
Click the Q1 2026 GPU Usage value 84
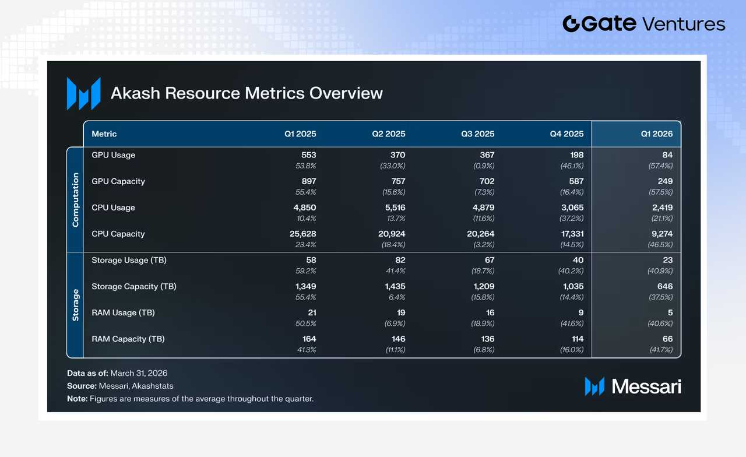667,155
